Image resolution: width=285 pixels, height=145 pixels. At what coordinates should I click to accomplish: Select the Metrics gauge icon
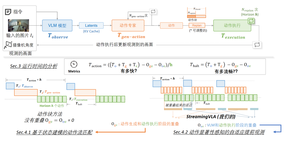(74, 64)
